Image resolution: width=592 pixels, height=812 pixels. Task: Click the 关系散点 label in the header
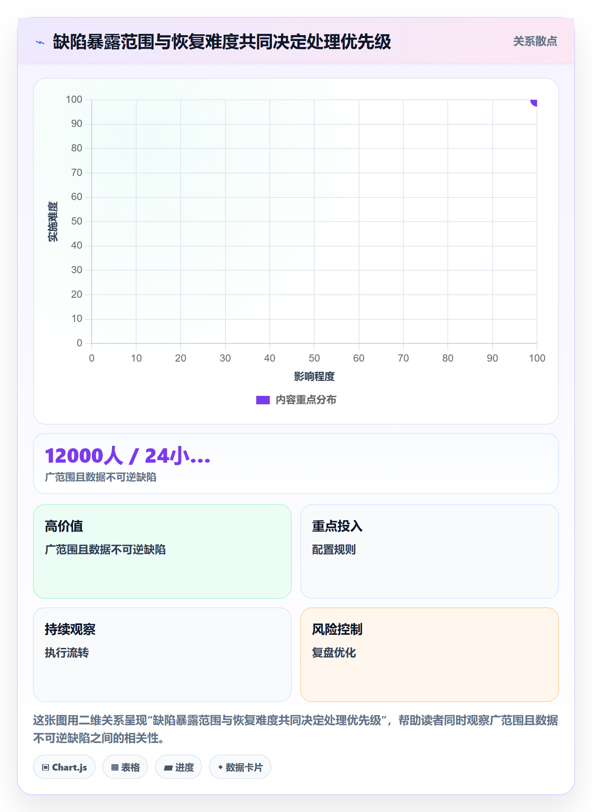535,41
